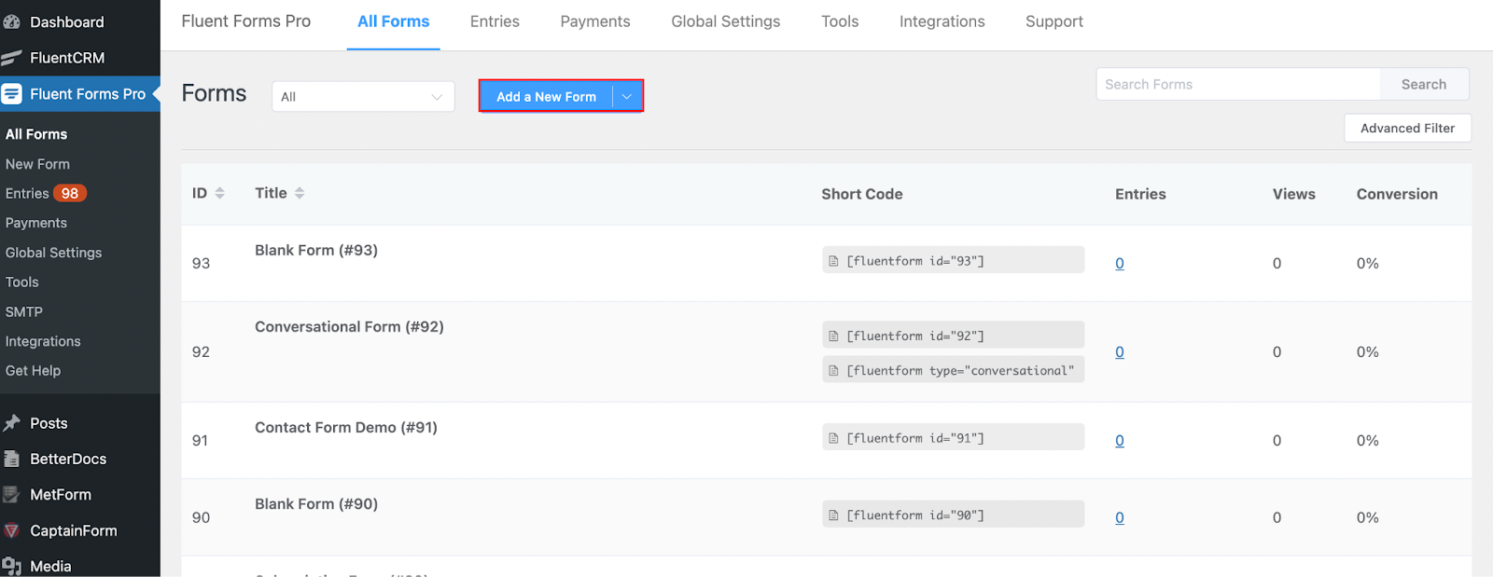Click the Posts pushpin icon
Viewport: 1493px width, 577px height.
click(x=11, y=423)
